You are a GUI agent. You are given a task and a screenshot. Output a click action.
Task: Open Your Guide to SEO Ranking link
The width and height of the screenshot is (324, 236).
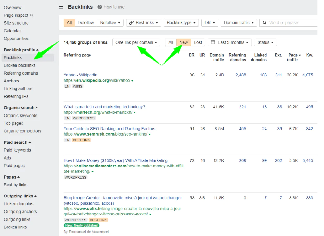(x=109, y=129)
